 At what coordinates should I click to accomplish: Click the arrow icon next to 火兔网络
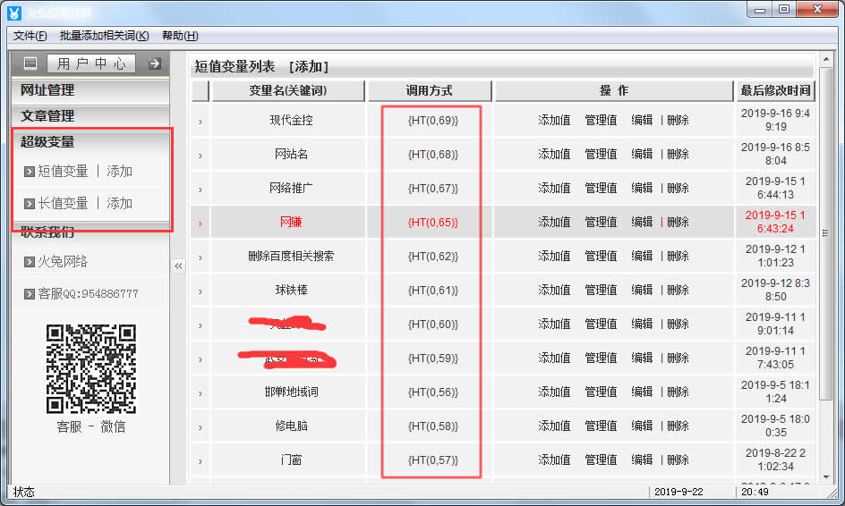click(30, 263)
